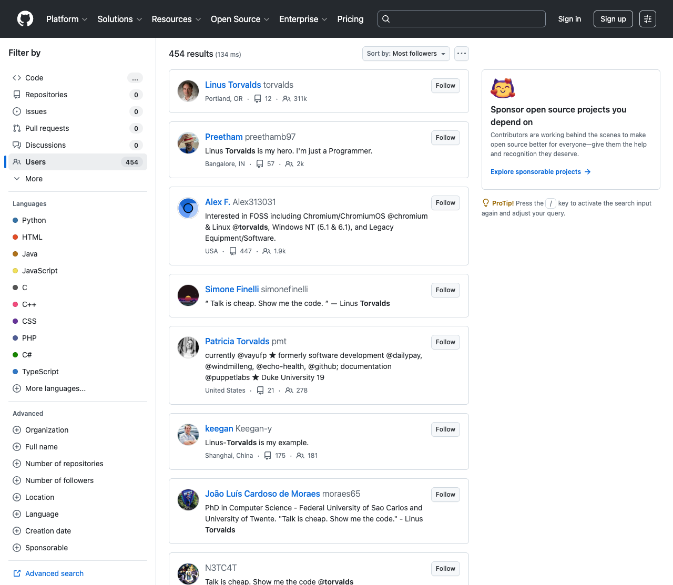This screenshot has width=673, height=585.
Task: Open Simone Finelli's profile name link
Action: [x=232, y=290]
